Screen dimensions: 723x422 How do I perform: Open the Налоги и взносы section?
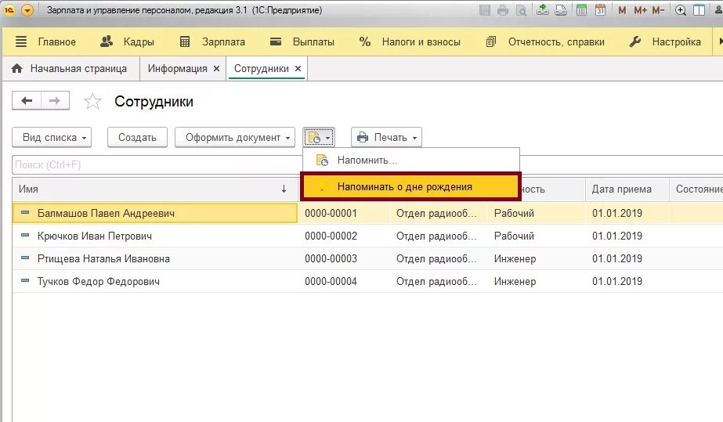[x=410, y=42]
